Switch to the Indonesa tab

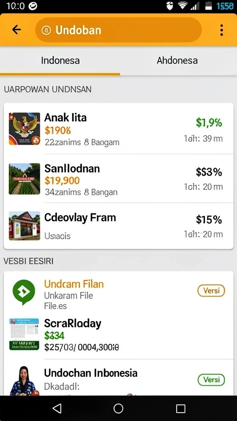pos(60,61)
